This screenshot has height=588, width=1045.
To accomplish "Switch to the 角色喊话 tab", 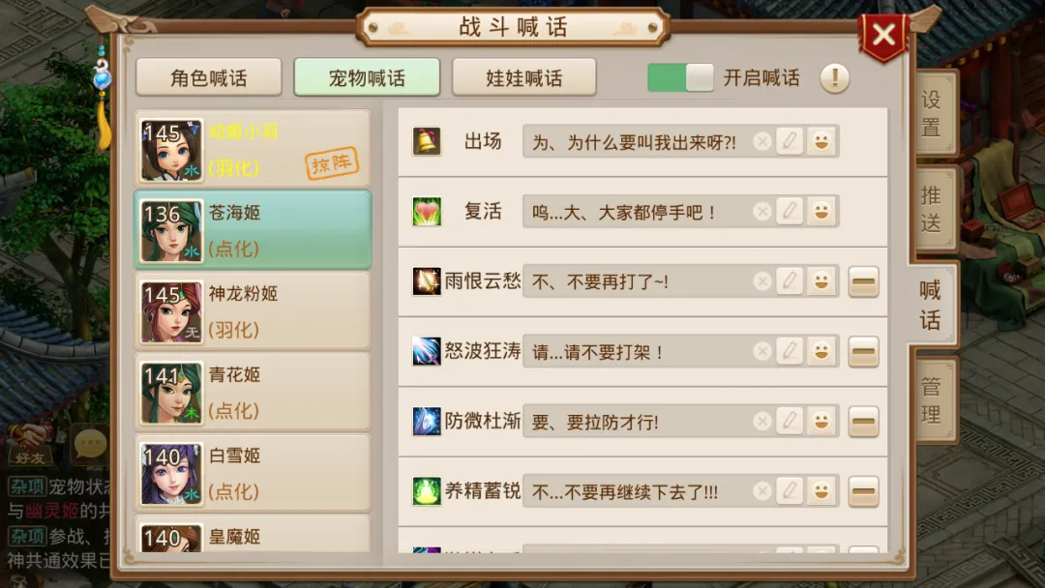I will (x=209, y=77).
